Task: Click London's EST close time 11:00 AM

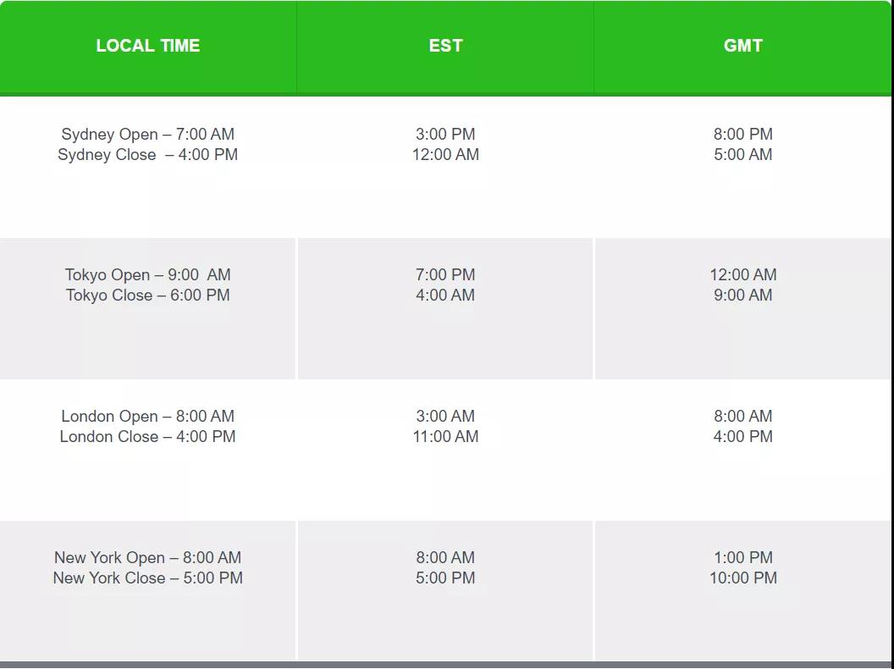Action: click(445, 436)
